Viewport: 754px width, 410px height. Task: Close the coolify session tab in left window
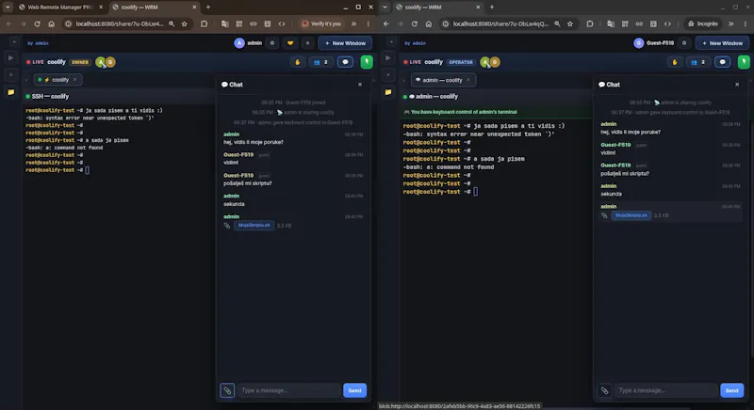(75, 80)
